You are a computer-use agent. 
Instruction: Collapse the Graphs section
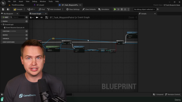click(2, 22)
